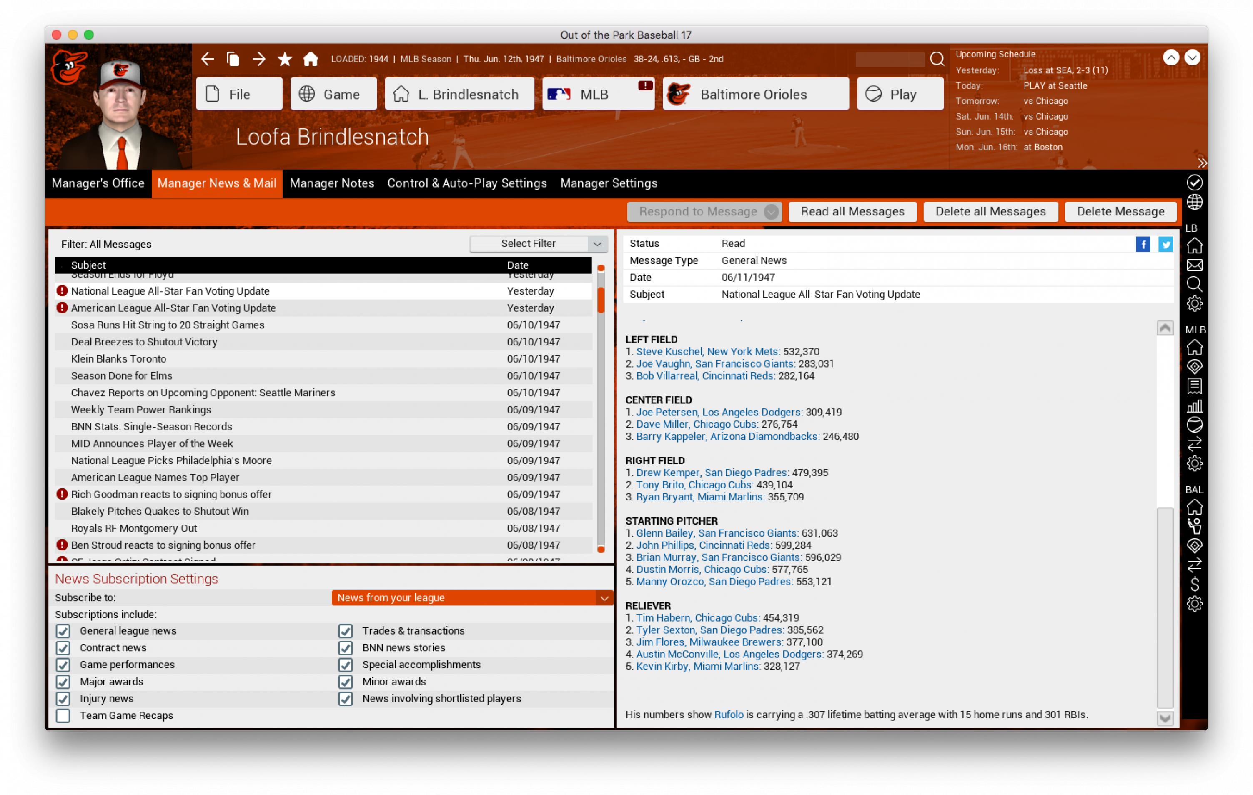1253x795 pixels.
Task: Uncheck Injury news subscription
Action: pos(63,698)
